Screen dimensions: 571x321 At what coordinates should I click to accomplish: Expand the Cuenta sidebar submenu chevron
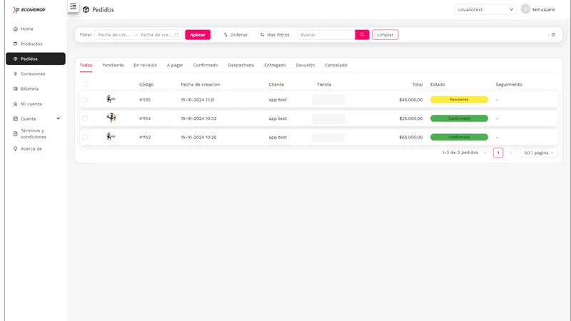(x=59, y=118)
